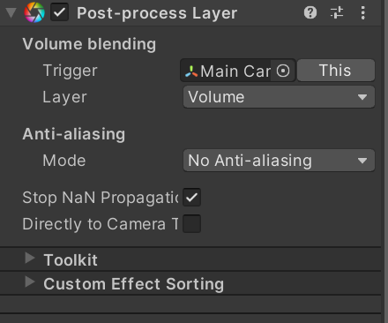The image size is (388, 323).
Task: Click the Trigger property label
Action: [x=71, y=71]
